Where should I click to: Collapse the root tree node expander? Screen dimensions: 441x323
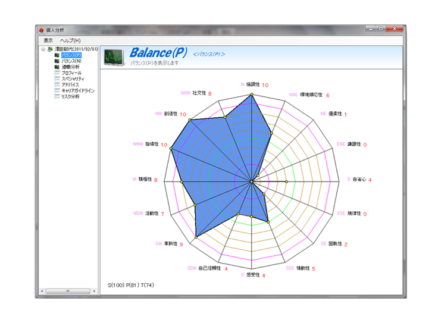click(43, 49)
